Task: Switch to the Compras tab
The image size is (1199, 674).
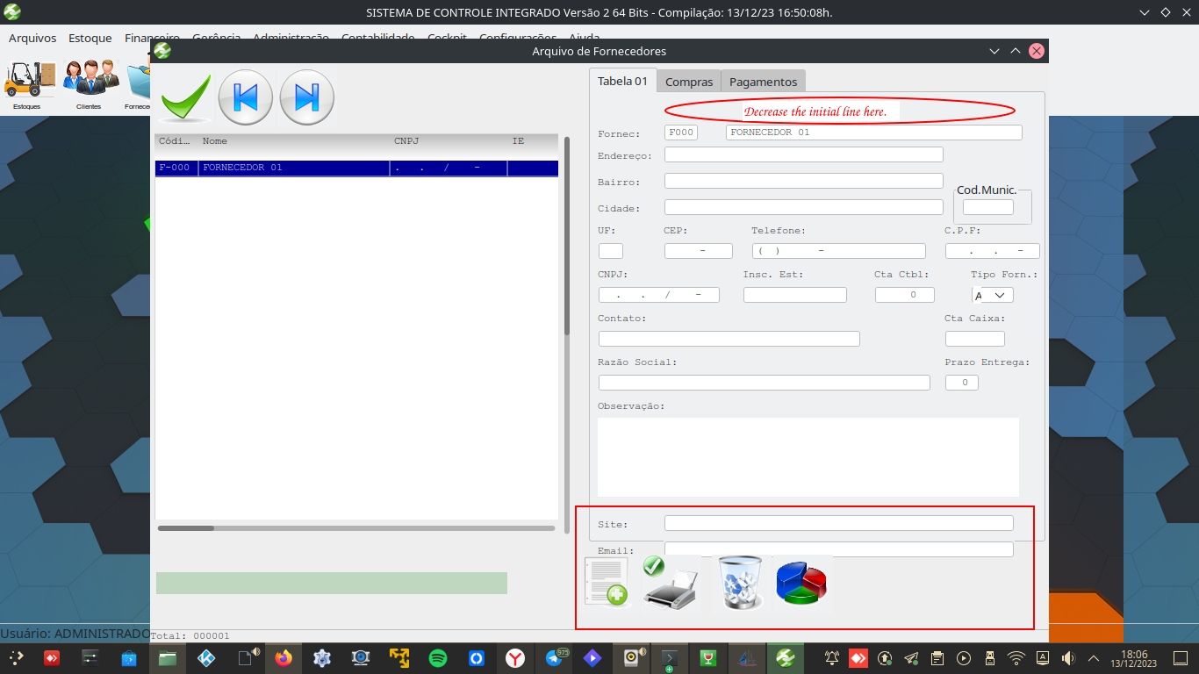Action: (689, 82)
